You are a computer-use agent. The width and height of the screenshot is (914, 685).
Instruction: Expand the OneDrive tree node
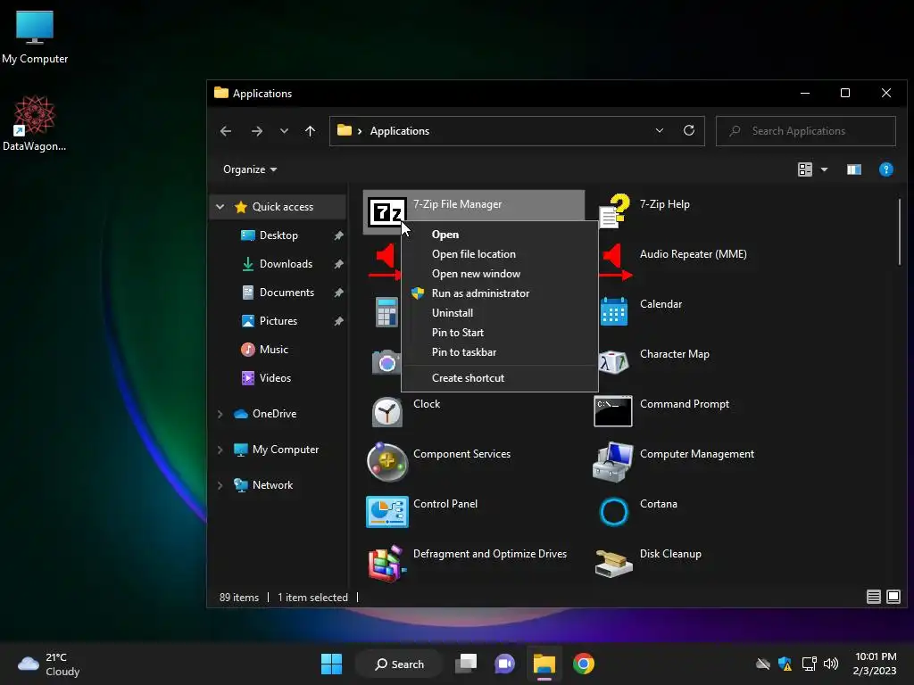point(220,414)
